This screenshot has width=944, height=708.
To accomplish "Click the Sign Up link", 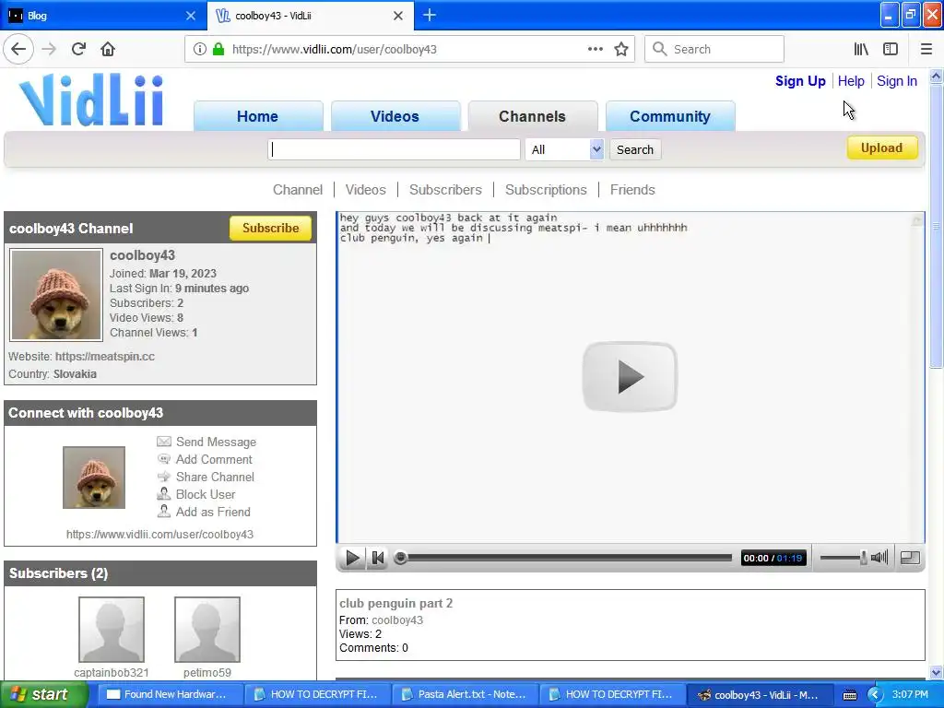I will click(x=800, y=81).
